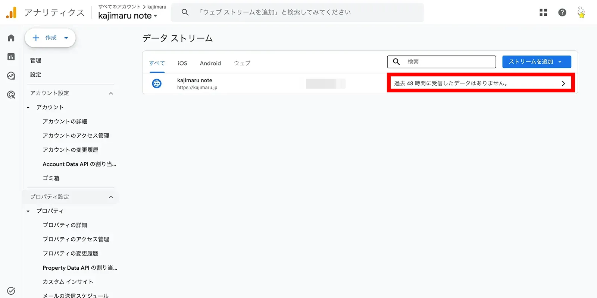
Task: Click the user profile avatar
Action: pyautogui.click(x=581, y=13)
